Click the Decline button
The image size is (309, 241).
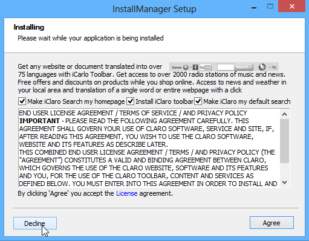click(35, 223)
